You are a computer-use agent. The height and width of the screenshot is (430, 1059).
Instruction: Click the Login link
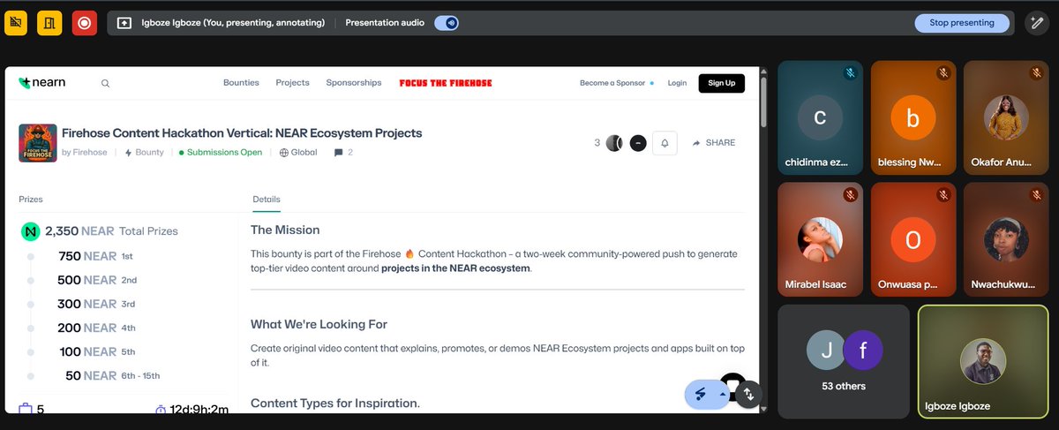point(677,83)
